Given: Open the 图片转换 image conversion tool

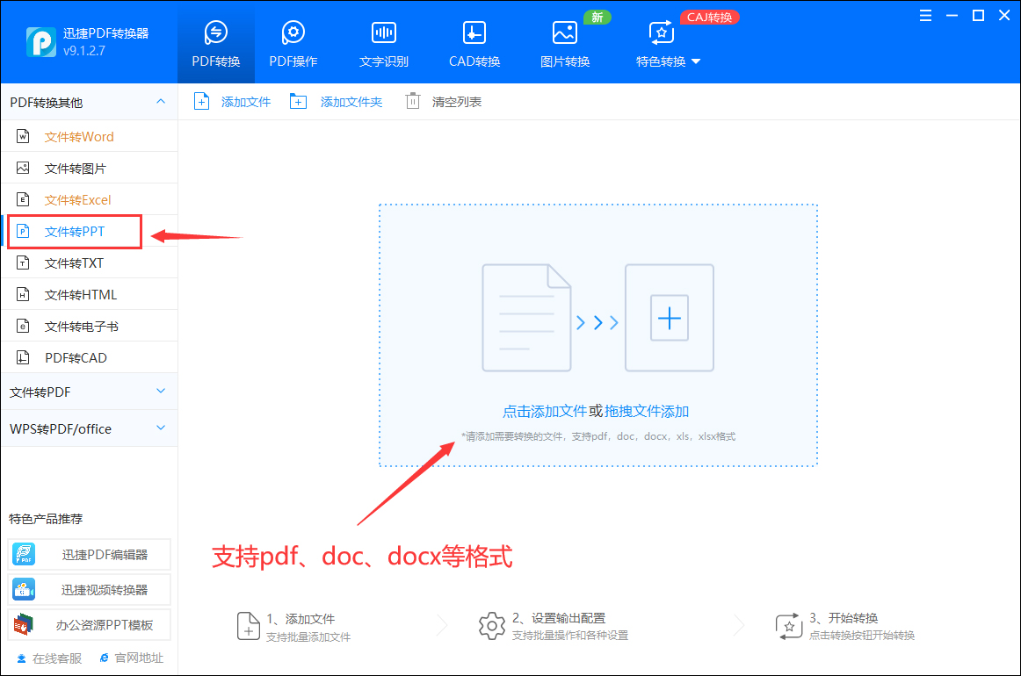Looking at the screenshot, I should pyautogui.click(x=564, y=41).
